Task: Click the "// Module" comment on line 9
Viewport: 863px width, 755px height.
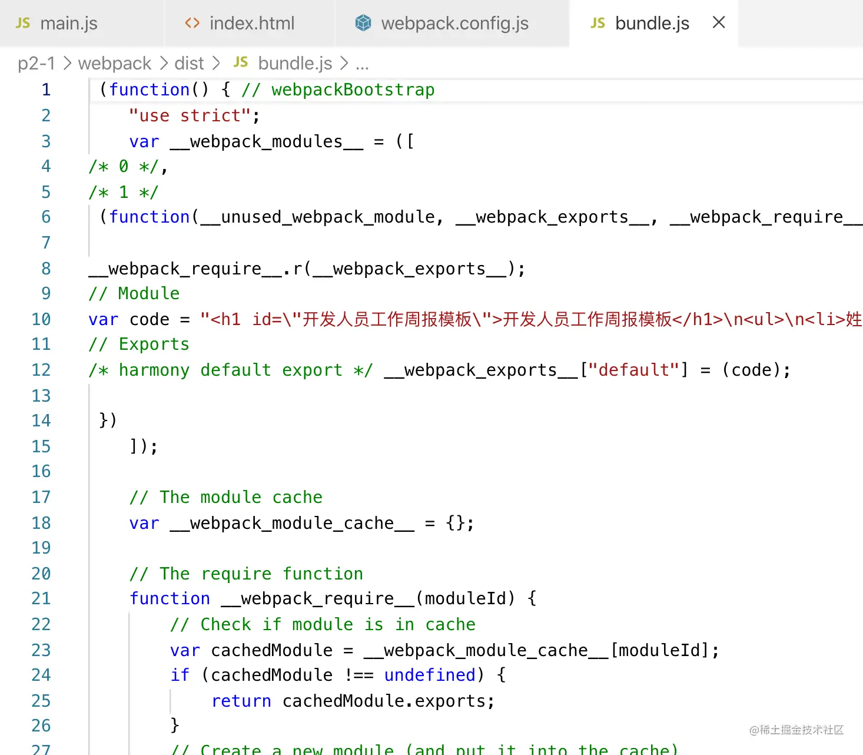Action: (x=134, y=293)
